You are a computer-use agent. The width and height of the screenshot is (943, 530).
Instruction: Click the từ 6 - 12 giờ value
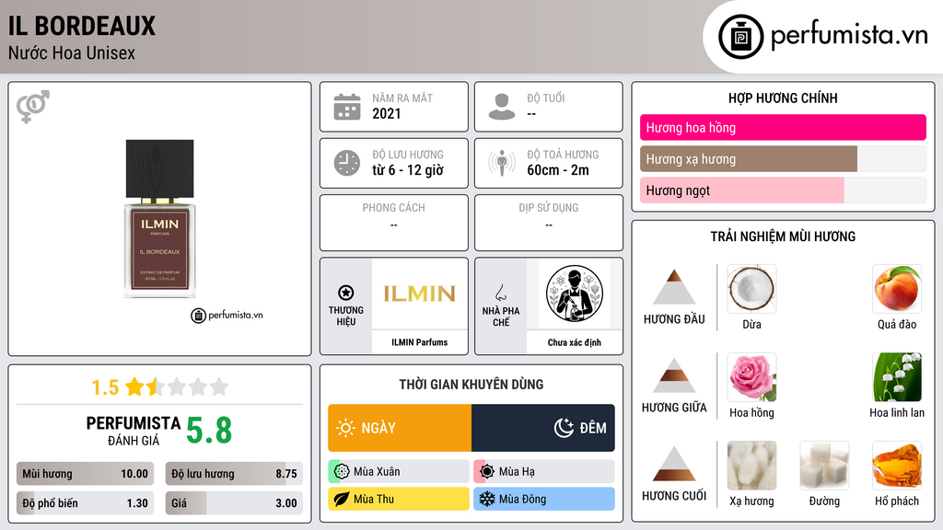tap(408, 170)
